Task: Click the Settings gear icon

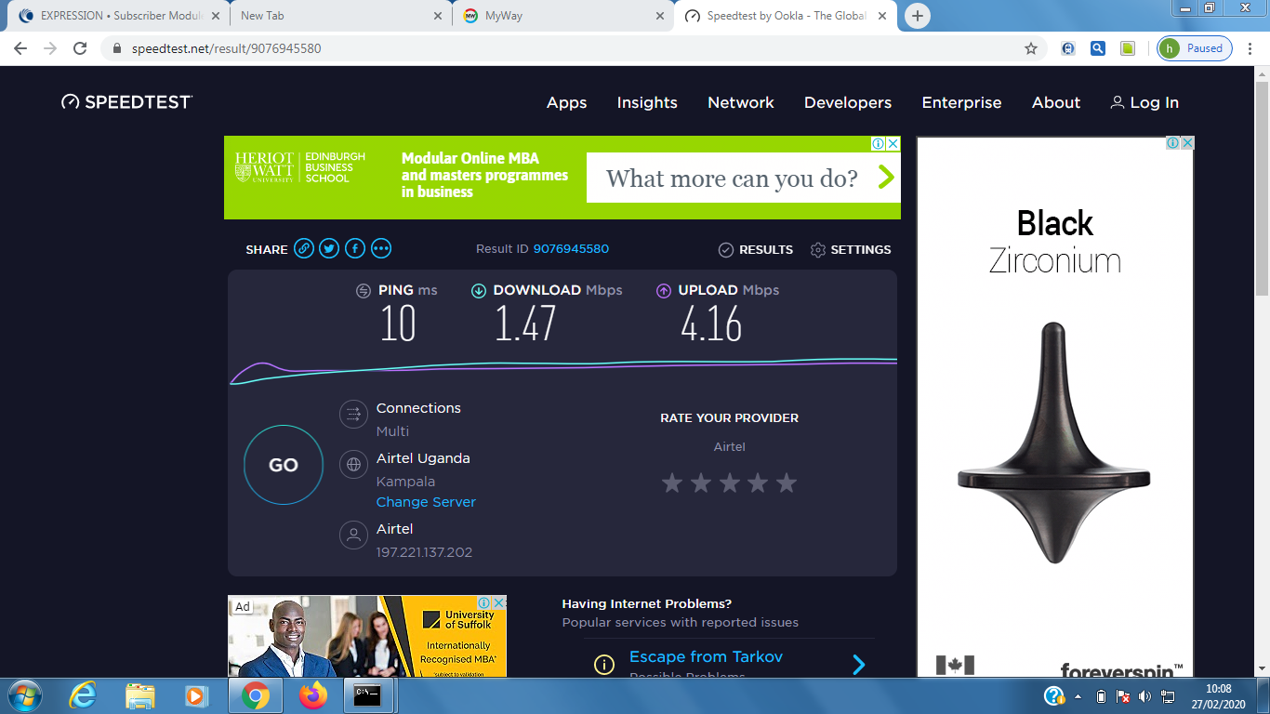Action: (x=818, y=250)
